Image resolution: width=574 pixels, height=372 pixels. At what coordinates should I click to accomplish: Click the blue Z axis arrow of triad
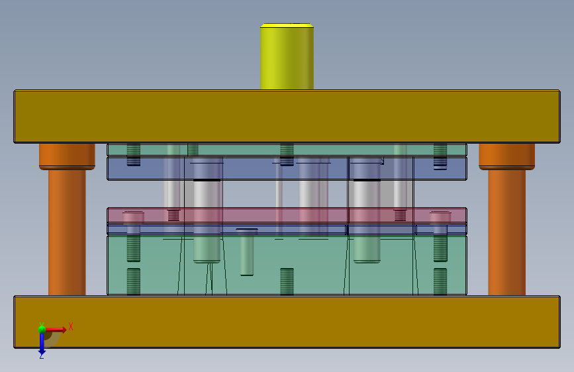[42, 344]
